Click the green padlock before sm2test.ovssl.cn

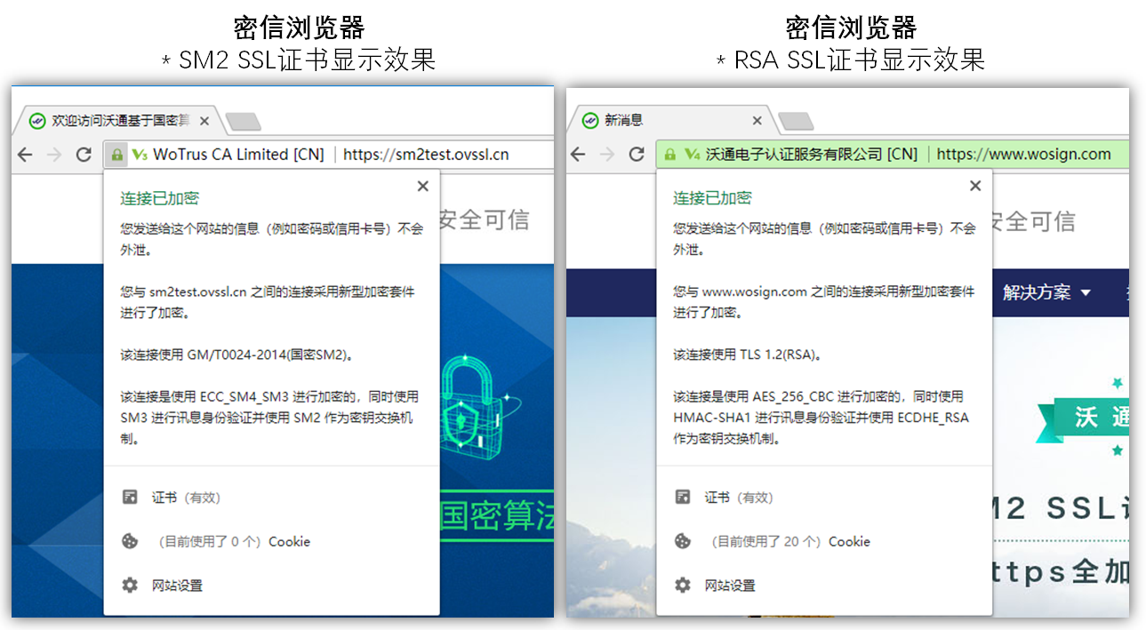(116, 153)
